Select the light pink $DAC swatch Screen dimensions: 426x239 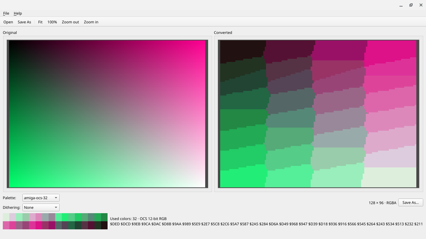coord(32,217)
